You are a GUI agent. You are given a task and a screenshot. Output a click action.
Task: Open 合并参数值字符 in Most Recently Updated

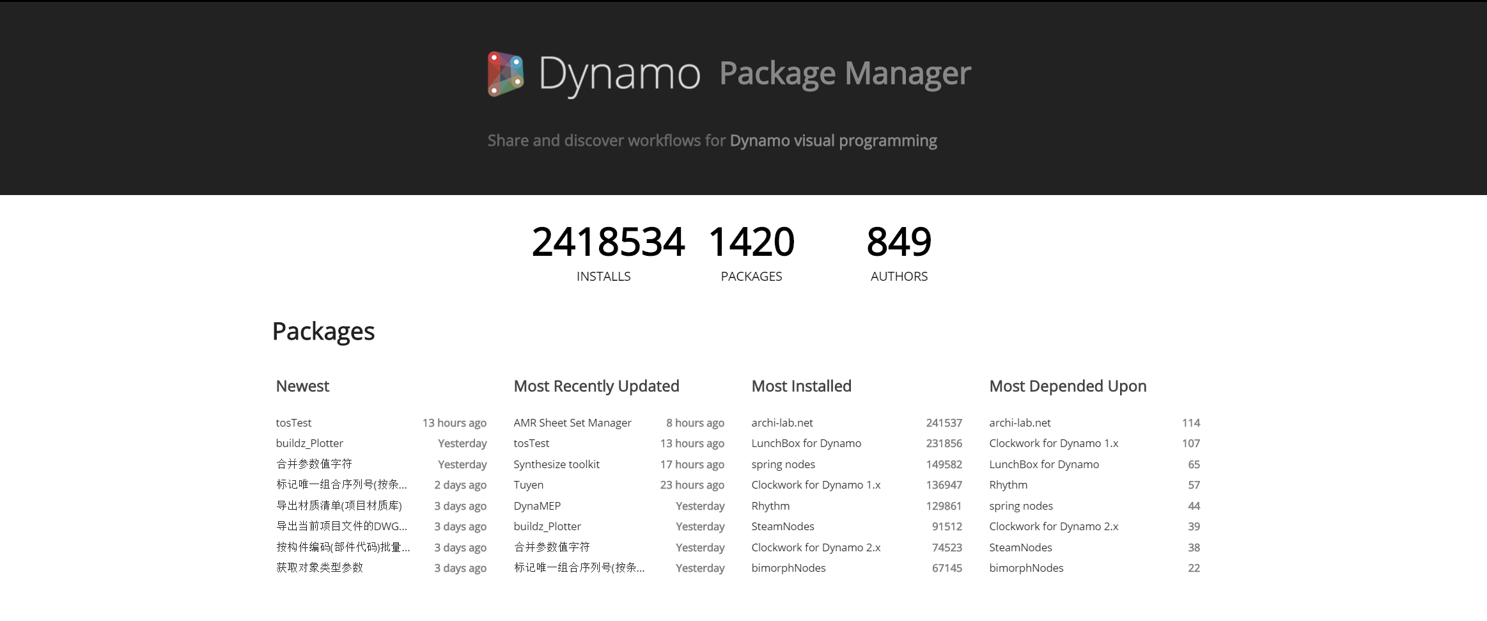pos(552,547)
